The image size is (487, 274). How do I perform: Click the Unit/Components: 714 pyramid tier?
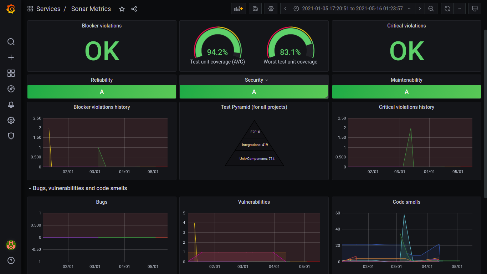[257, 158]
